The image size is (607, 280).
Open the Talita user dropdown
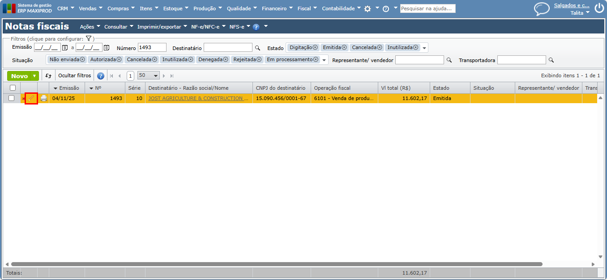(580, 13)
